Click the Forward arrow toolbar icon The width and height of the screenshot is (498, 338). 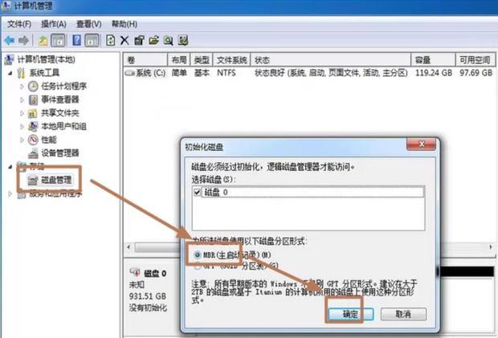pos(23,39)
